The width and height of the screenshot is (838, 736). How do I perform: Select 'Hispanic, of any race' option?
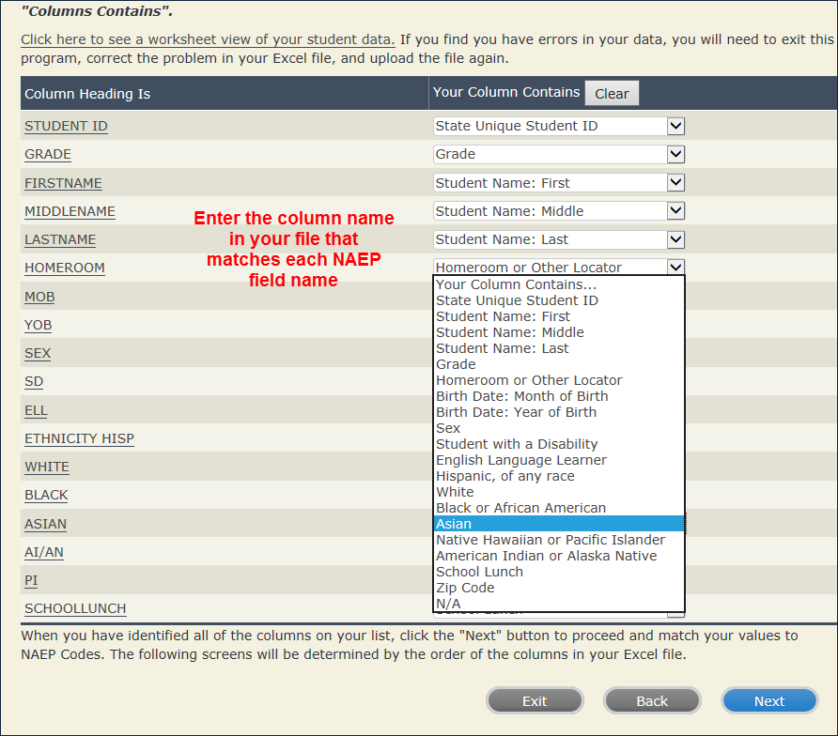coord(559,476)
